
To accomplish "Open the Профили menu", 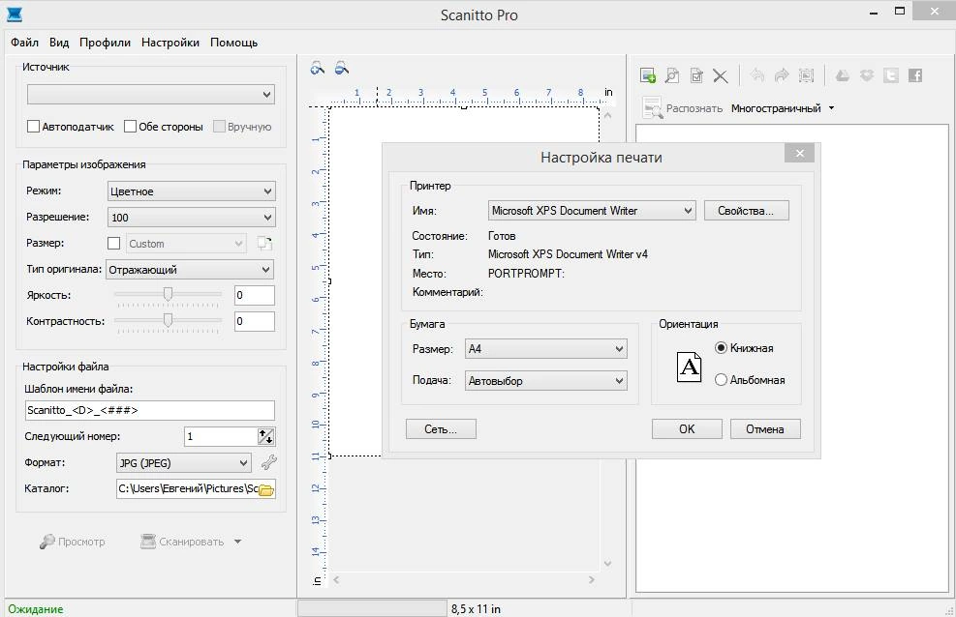I will 105,43.
